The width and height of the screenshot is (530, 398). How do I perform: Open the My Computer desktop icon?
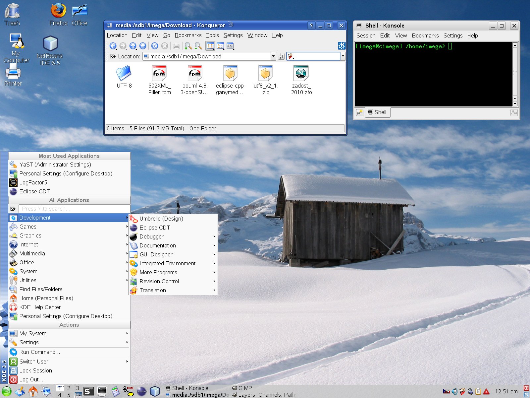(16, 48)
